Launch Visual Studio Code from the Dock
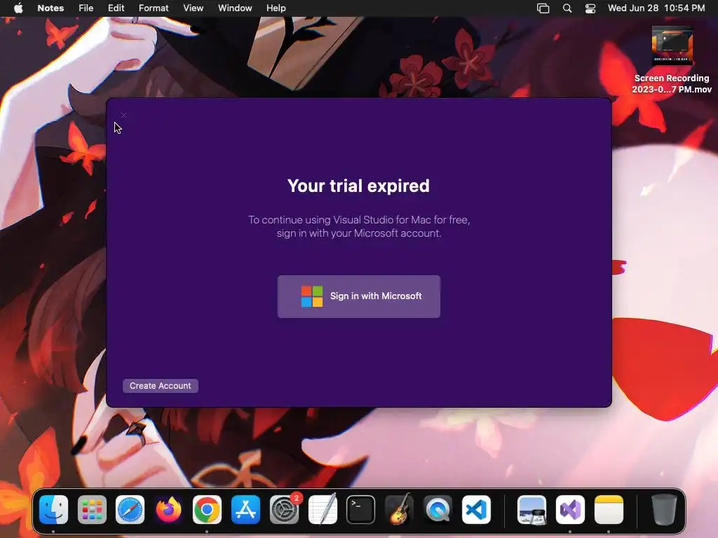The height and width of the screenshot is (538, 718). [476, 510]
